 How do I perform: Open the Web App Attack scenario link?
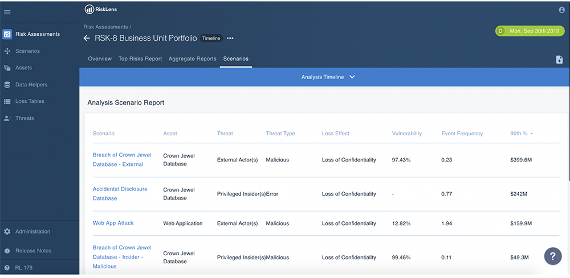(113, 223)
